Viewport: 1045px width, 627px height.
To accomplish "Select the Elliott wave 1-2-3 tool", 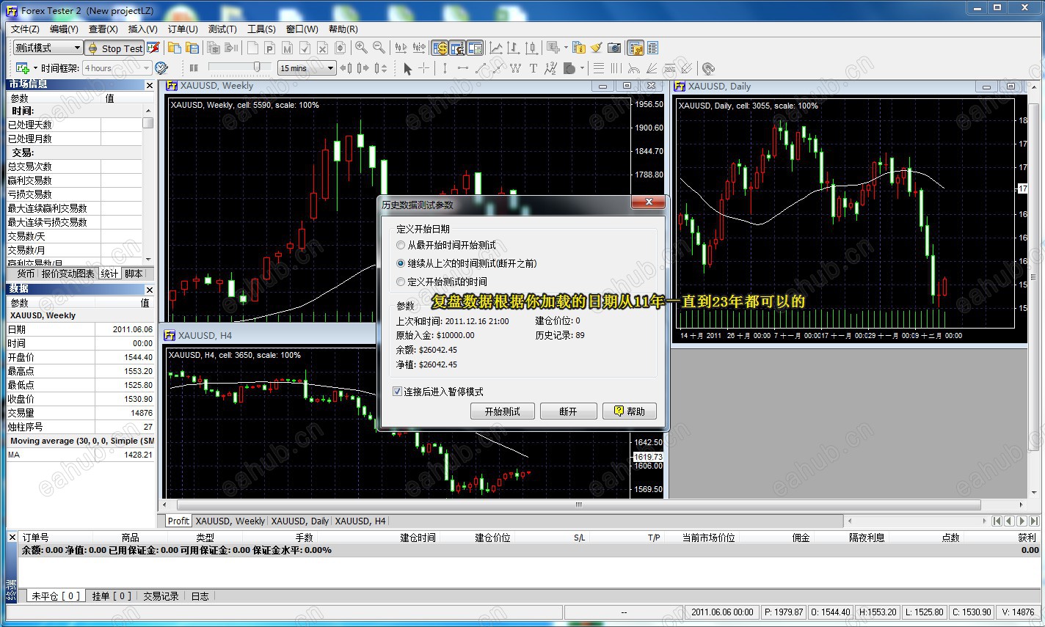I will 550,68.
